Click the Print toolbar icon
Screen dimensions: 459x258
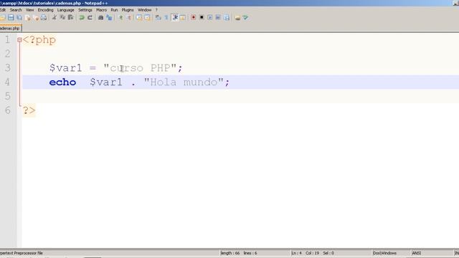pos(44,17)
